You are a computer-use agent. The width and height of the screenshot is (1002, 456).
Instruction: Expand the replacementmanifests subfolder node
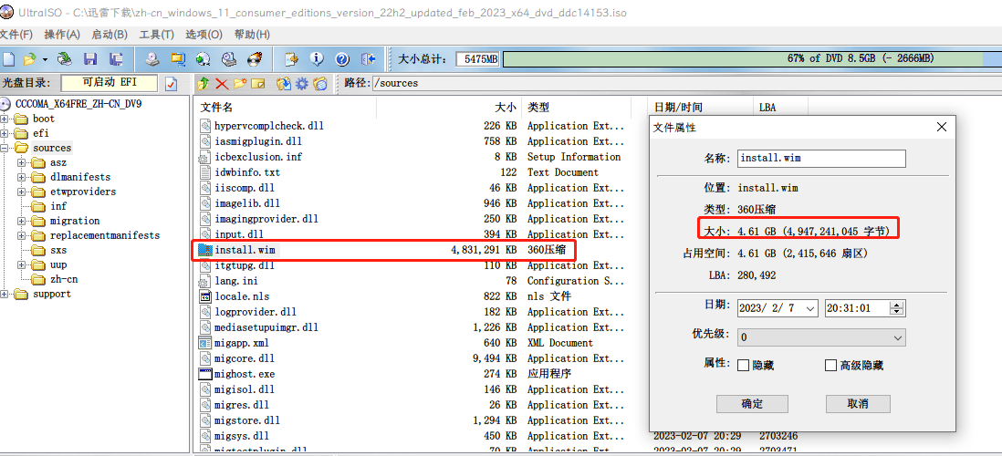point(22,235)
